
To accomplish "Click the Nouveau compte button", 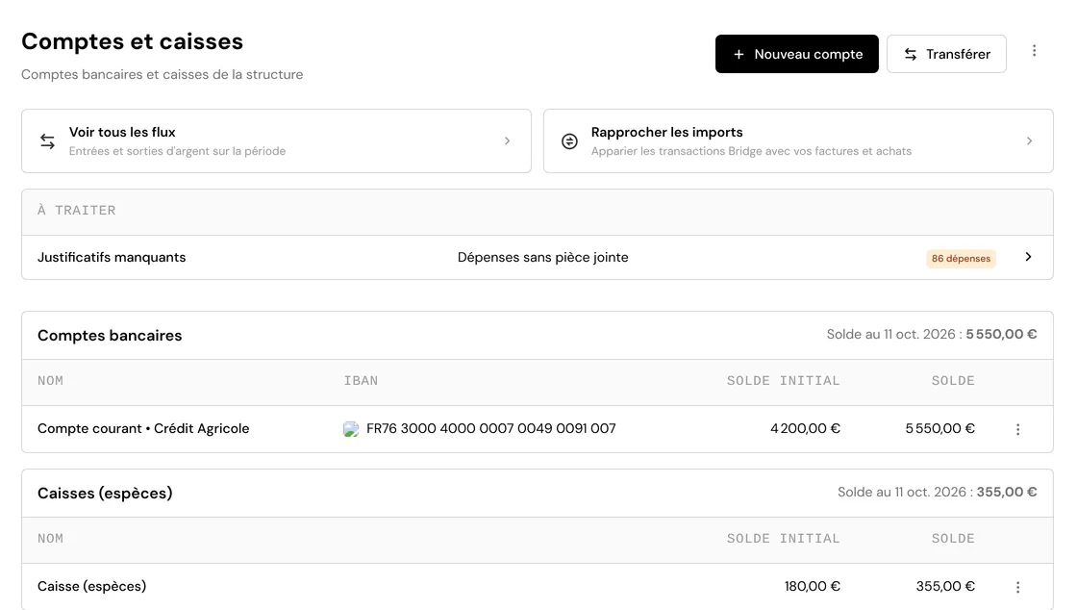I will point(797,54).
